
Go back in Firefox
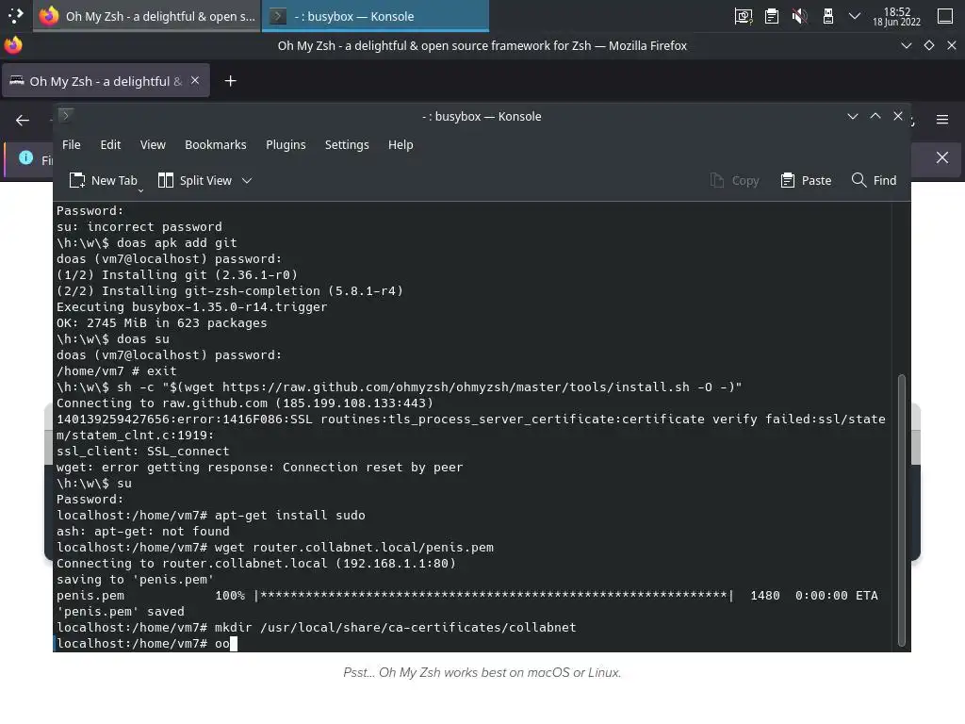(23, 120)
